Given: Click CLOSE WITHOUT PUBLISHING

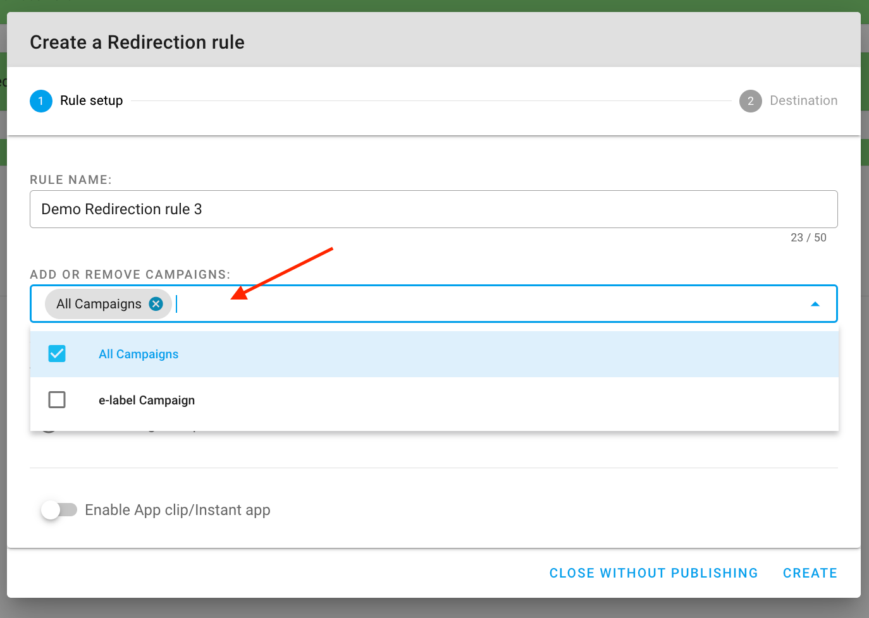Looking at the screenshot, I should (653, 573).
